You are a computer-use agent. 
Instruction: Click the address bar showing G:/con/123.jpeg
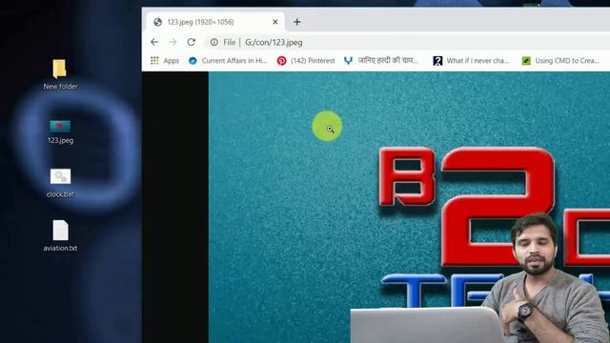pyautogui.click(x=408, y=42)
